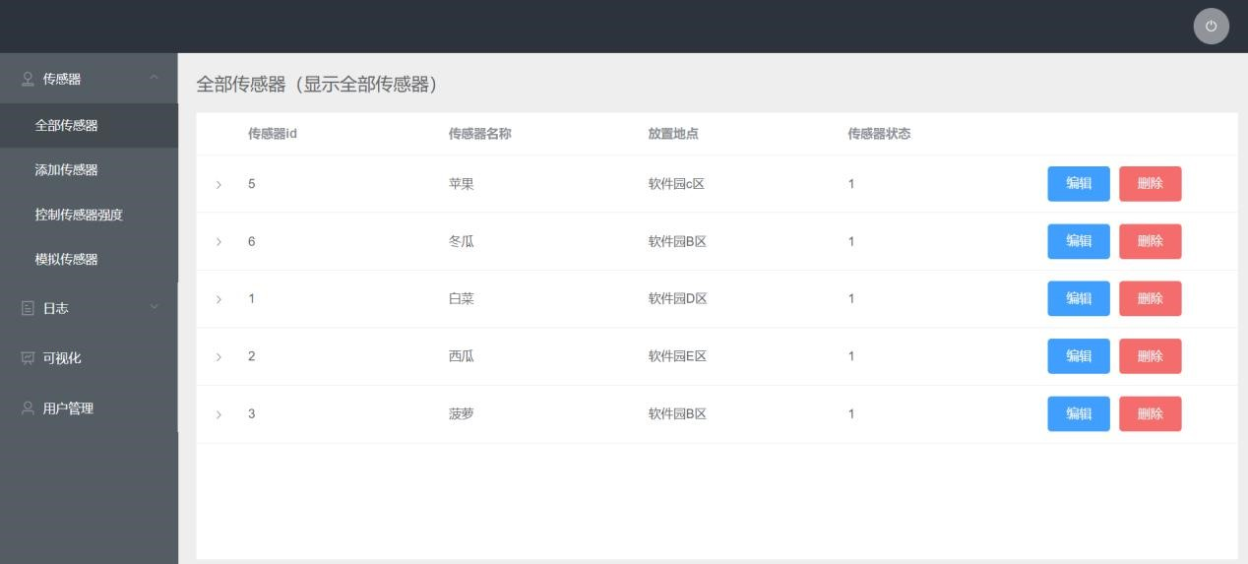Expand row details for sensor 白菜
Viewport: 1248px width, 564px height.
[x=218, y=299]
